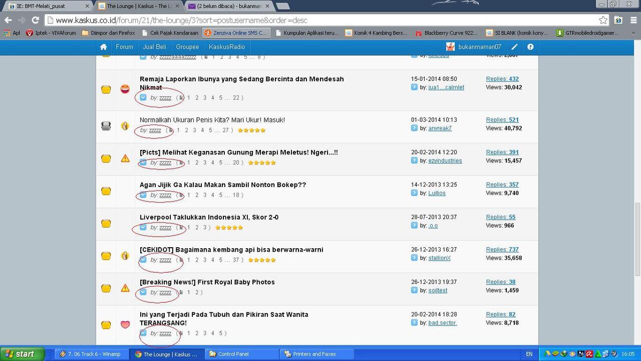Switch to the IE: BMT-Melati_pusat tab
Viewport: 641px width, 361px height.
tap(44, 6)
